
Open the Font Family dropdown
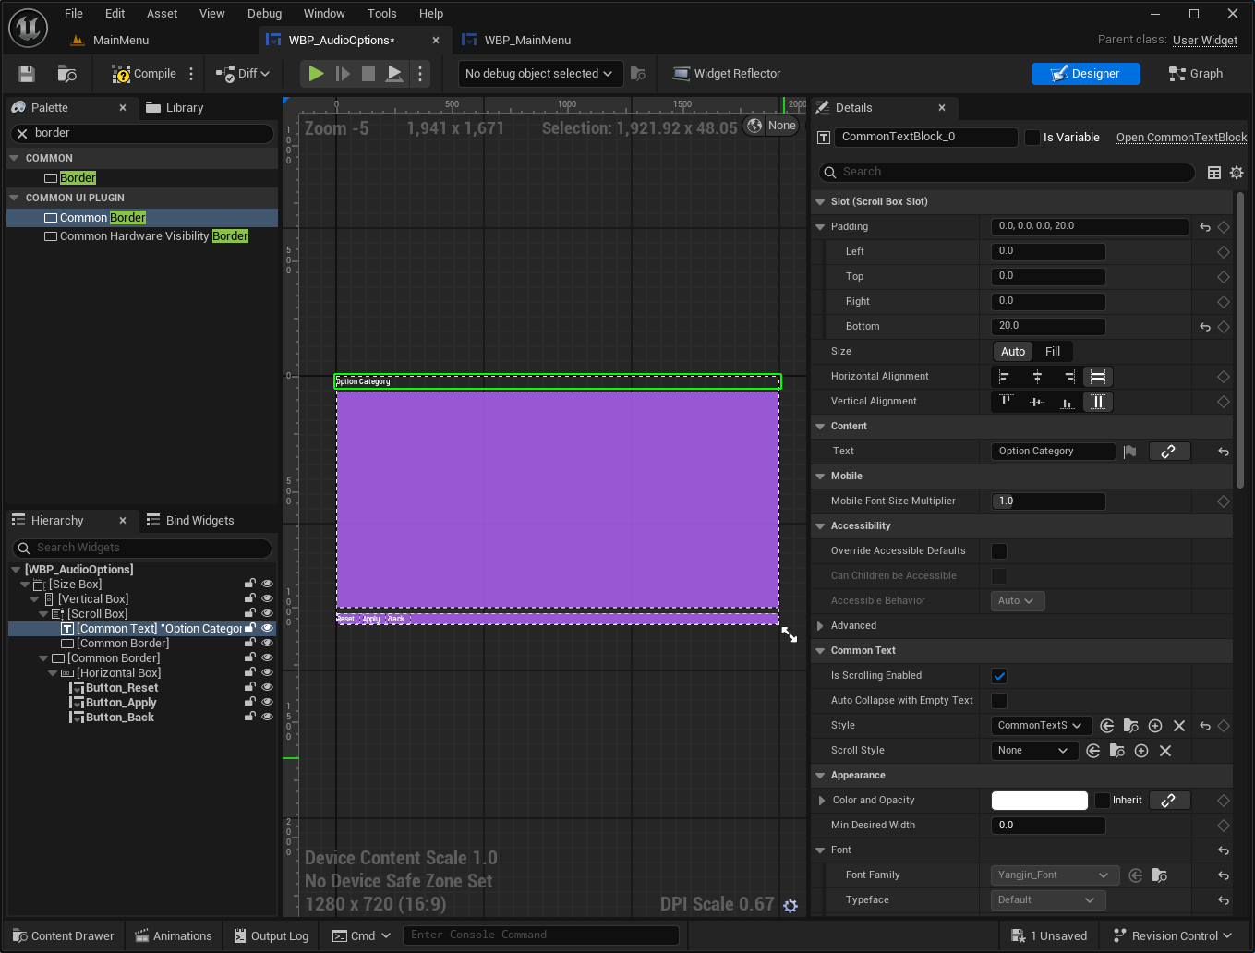(1055, 875)
